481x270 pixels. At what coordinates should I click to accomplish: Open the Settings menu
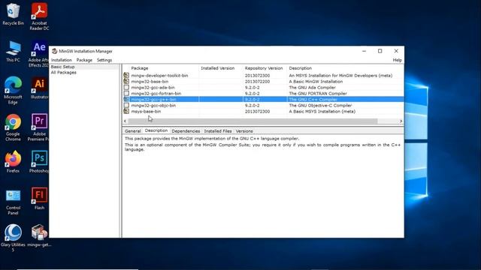coord(104,60)
